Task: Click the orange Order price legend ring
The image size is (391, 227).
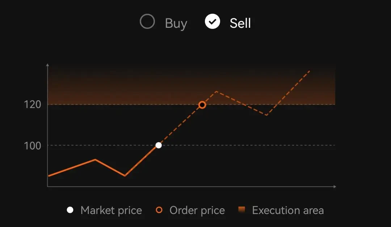Action: (x=159, y=210)
